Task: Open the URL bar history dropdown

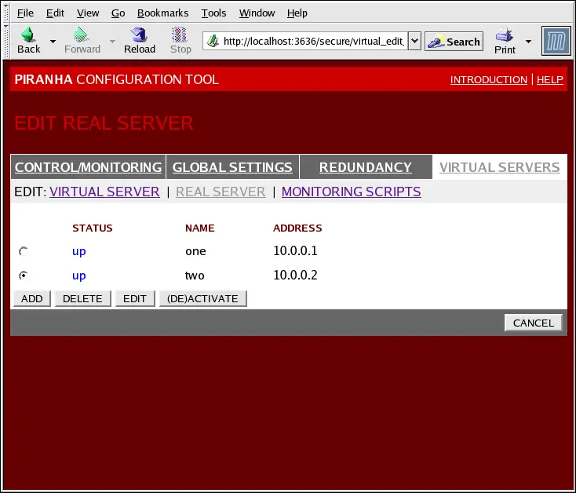Action: [415, 42]
